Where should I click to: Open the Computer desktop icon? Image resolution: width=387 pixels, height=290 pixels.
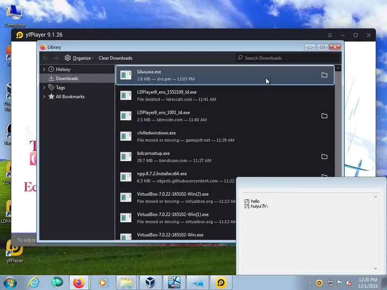(x=15, y=15)
